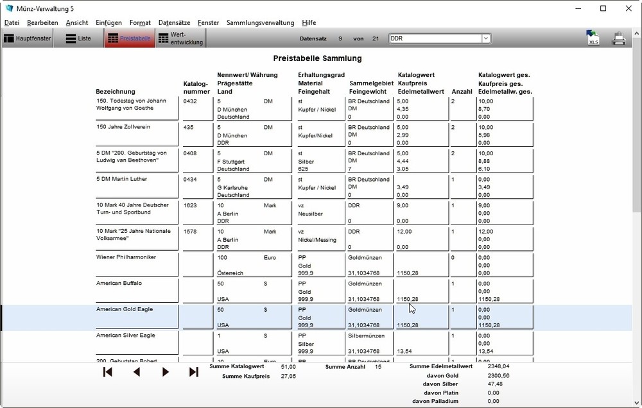
Task: Select the Wiener Philharmoniker row
Action: coord(137,264)
